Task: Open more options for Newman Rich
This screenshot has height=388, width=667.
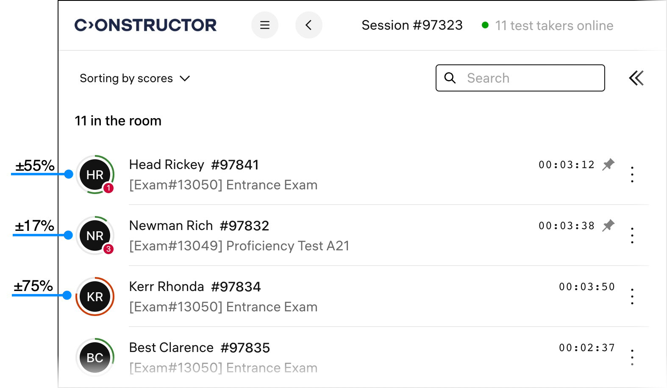Action: click(632, 236)
